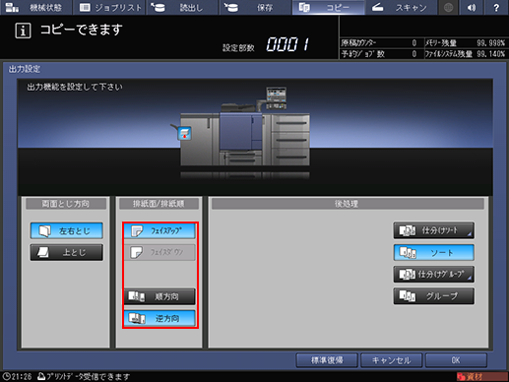Choose the グループ finishing mode

[x=434, y=296]
